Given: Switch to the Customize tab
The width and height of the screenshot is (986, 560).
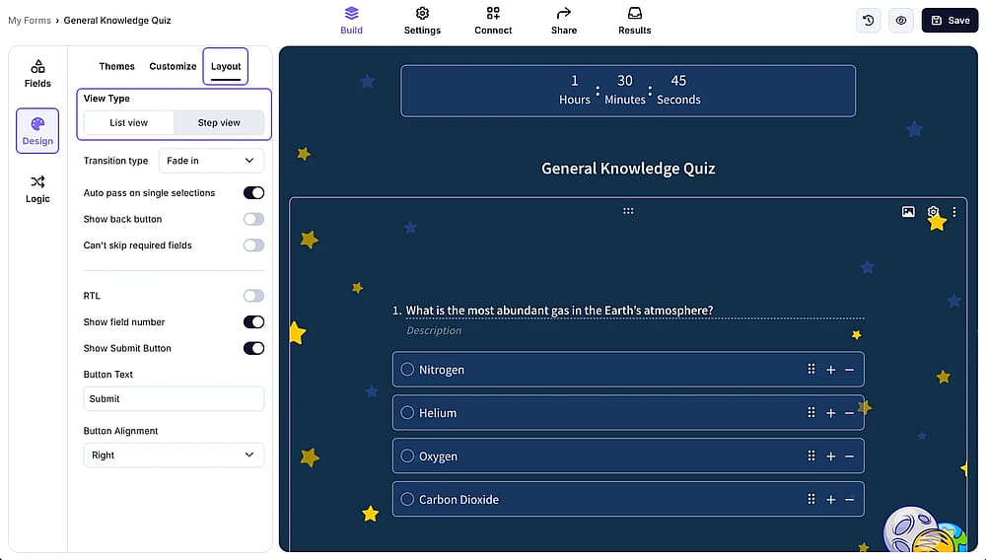Looking at the screenshot, I should pos(173,66).
